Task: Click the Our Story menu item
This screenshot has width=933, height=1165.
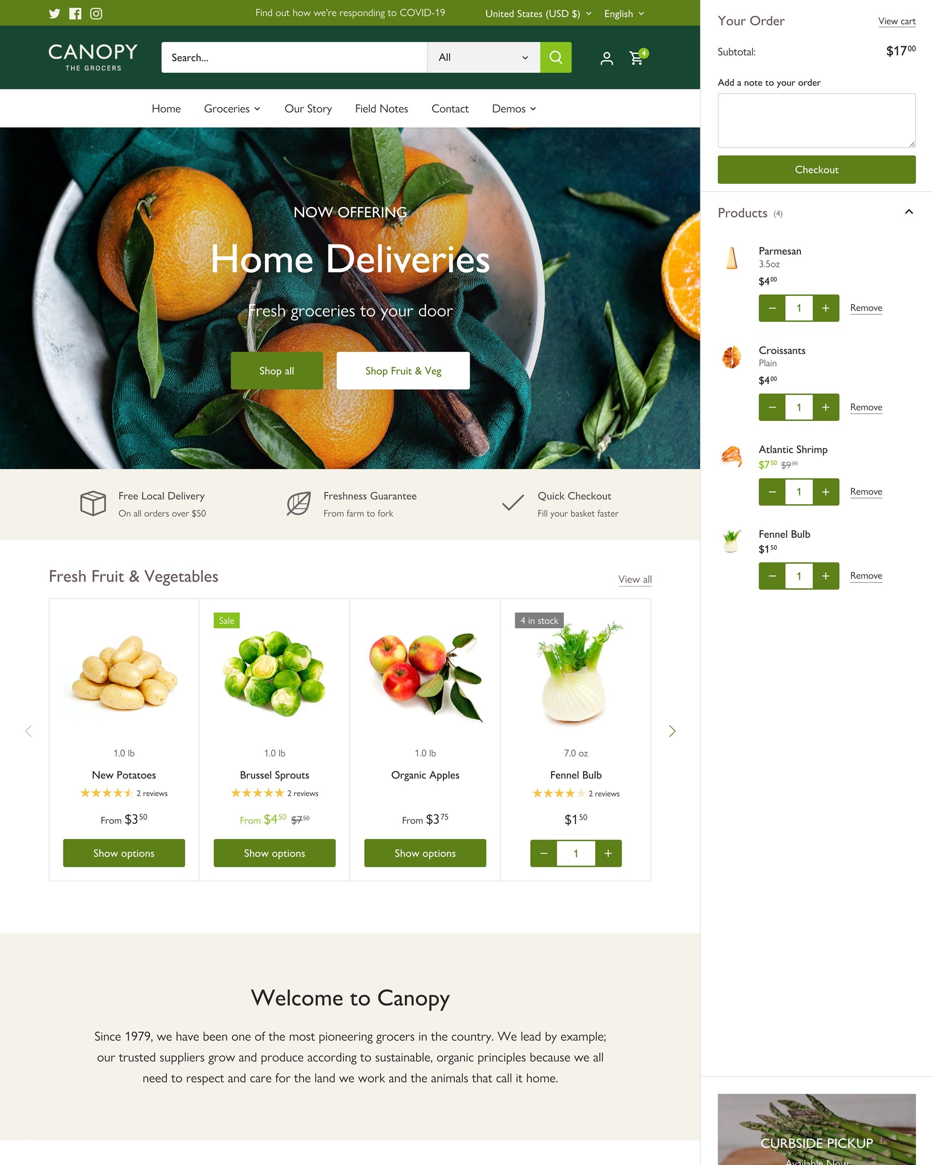Action: 306,108
